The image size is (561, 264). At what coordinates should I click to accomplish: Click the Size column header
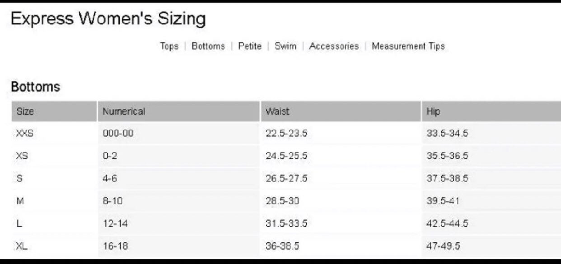[54, 111]
